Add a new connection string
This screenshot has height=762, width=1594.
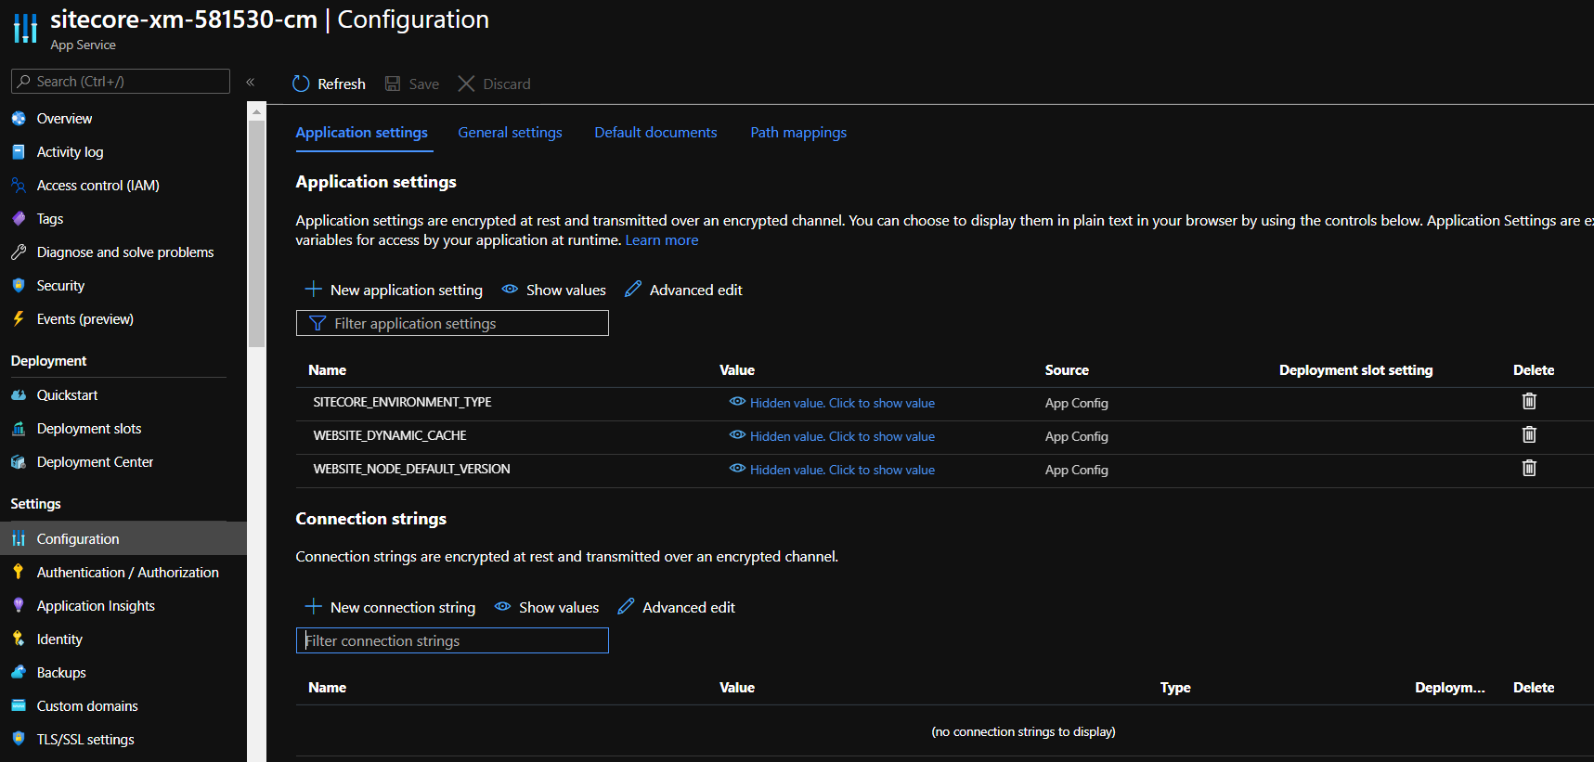[390, 607]
